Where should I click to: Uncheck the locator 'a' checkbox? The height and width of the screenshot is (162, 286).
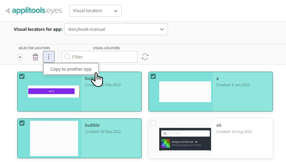(x=153, y=76)
